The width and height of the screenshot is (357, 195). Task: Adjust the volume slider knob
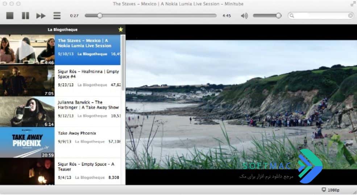(278, 16)
